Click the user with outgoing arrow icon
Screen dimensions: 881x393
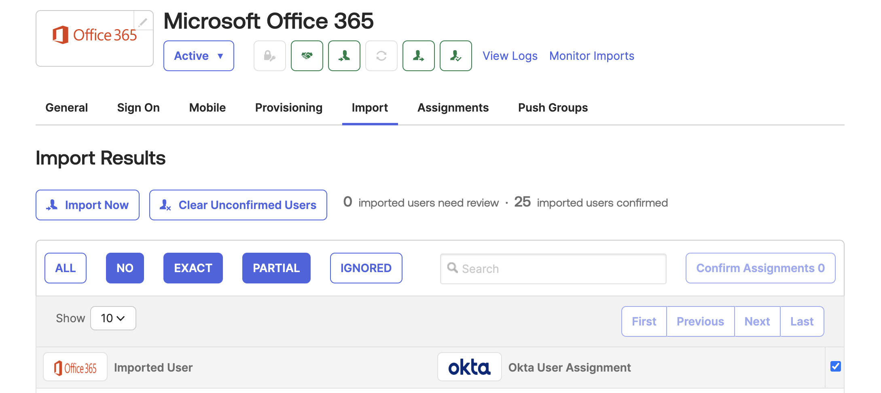419,56
